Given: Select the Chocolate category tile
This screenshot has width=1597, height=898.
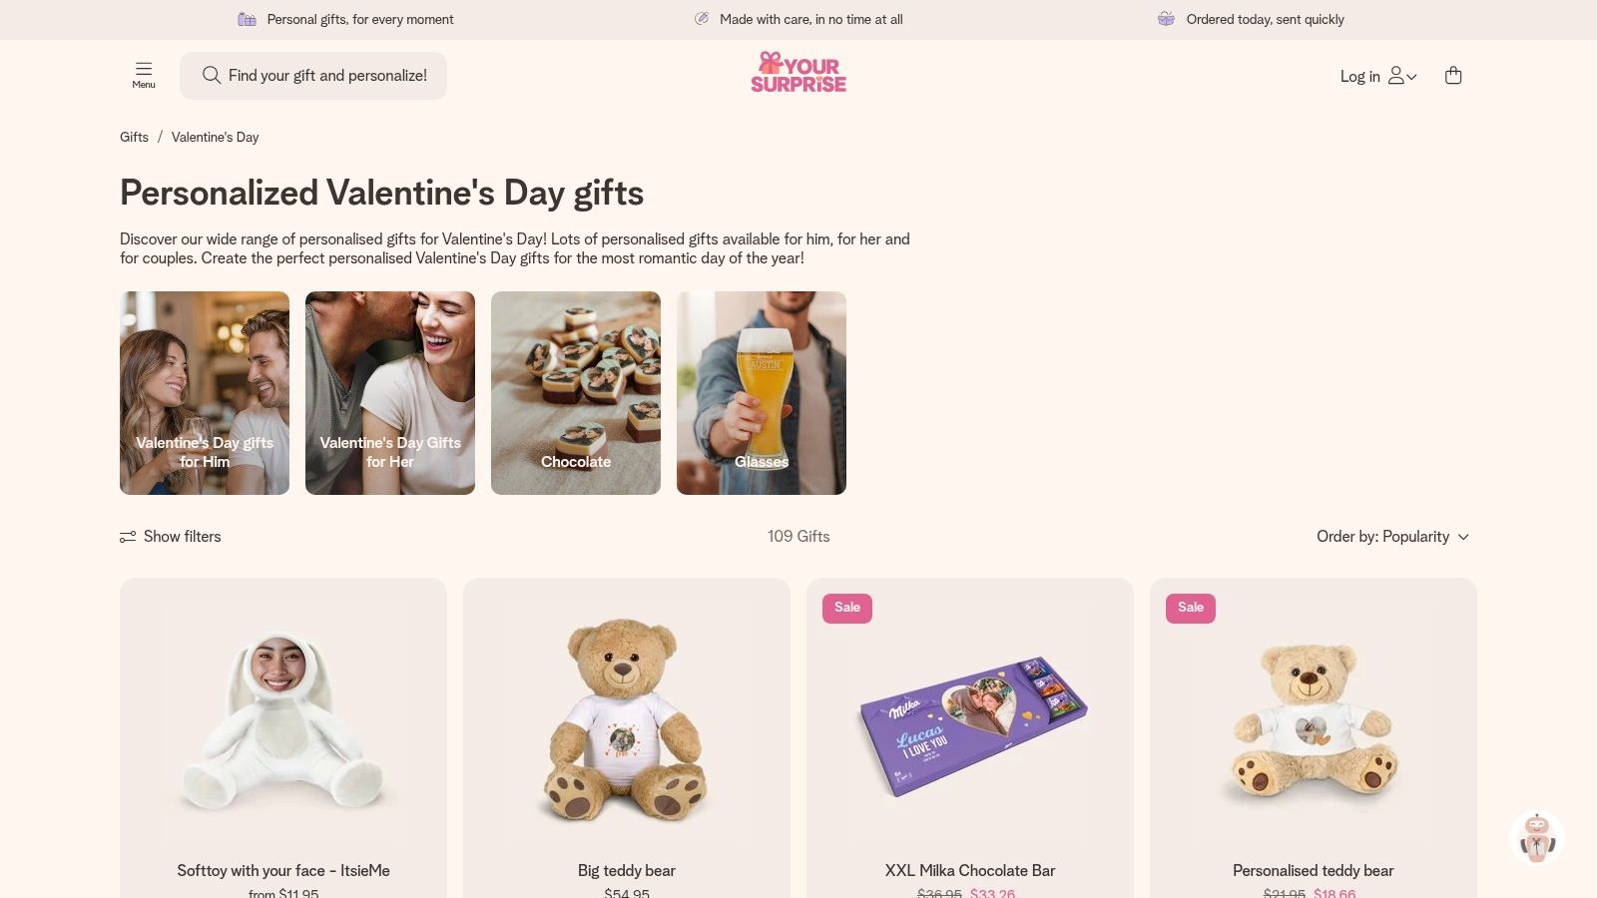Looking at the screenshot, I should (576, 393).
